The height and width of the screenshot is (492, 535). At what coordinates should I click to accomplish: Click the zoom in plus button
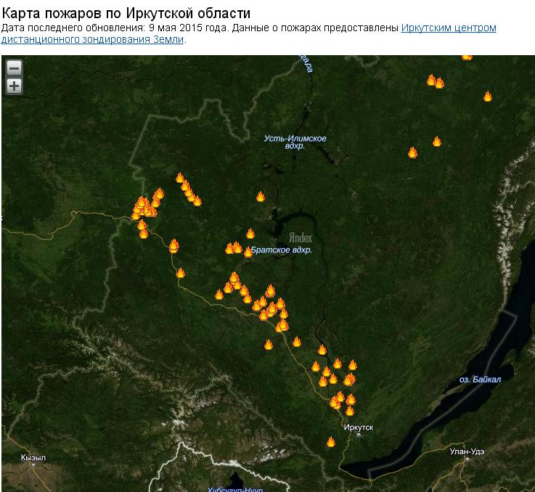tap(14, 86)
